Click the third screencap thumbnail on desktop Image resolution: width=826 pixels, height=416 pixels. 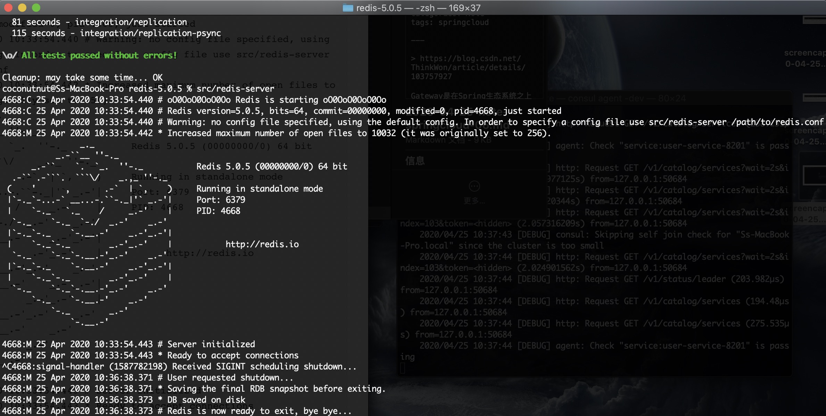[814, 176]
